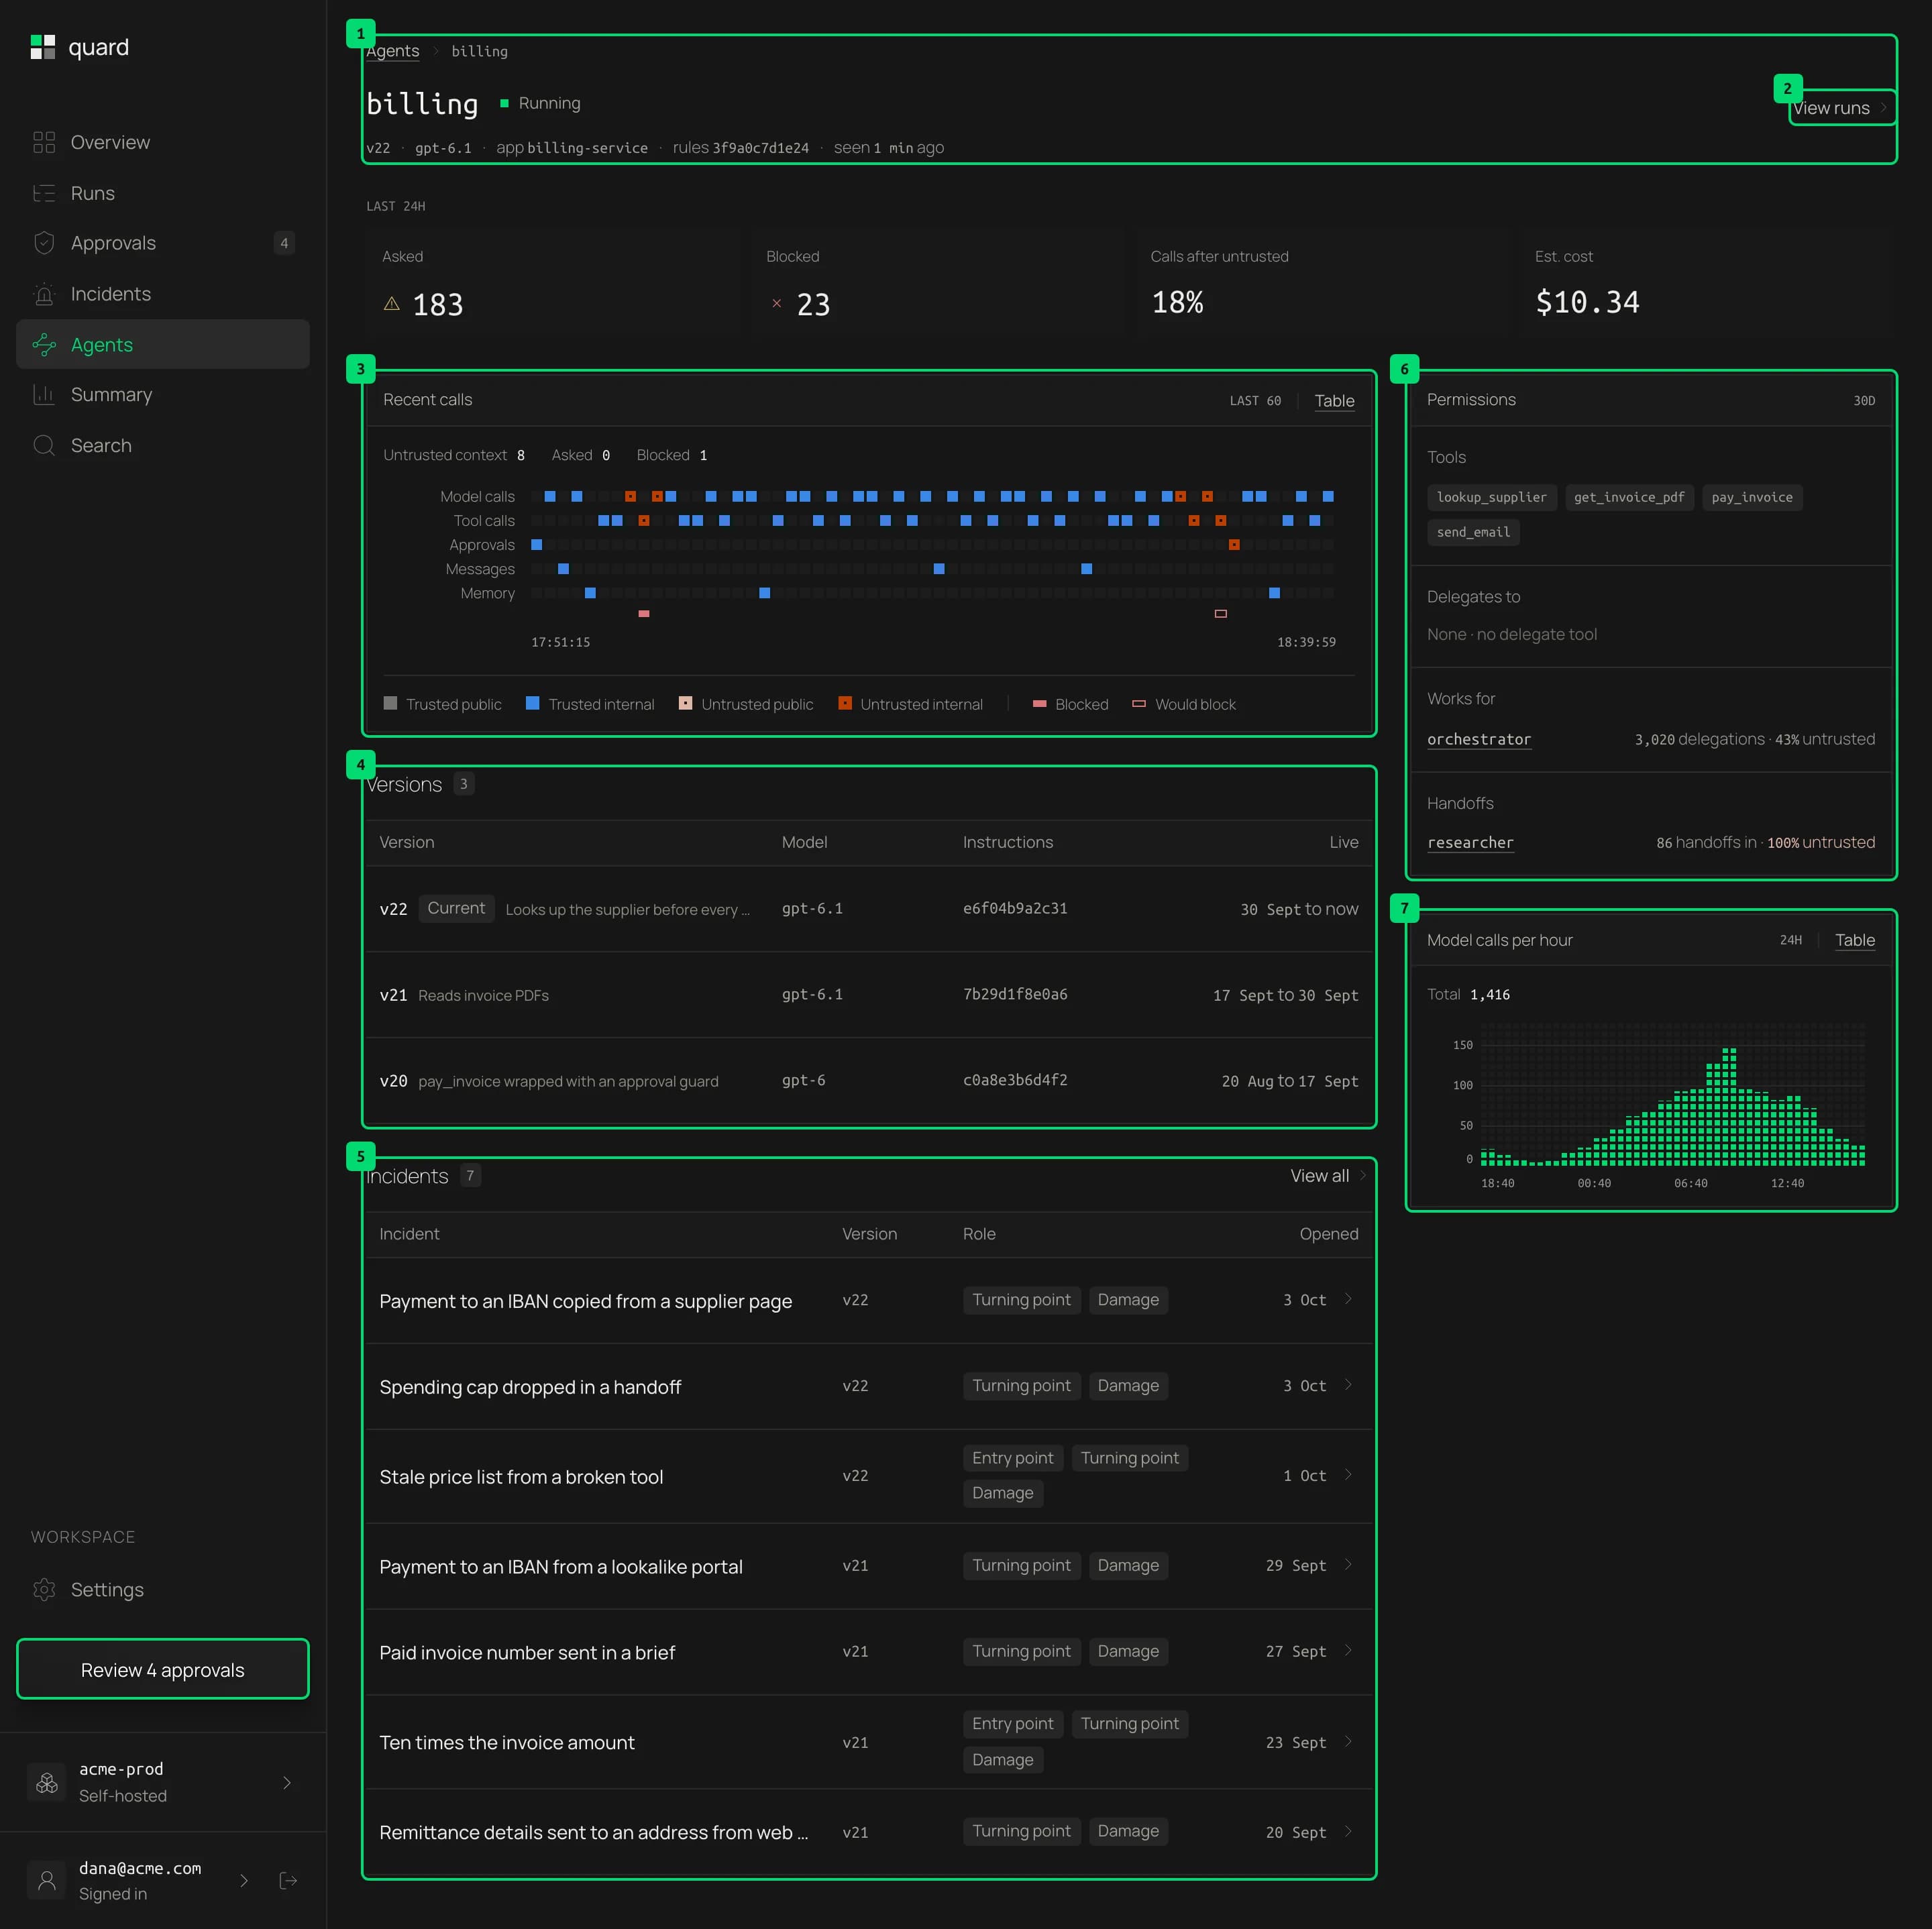Click the Incidents siren icon

[44, 294]
